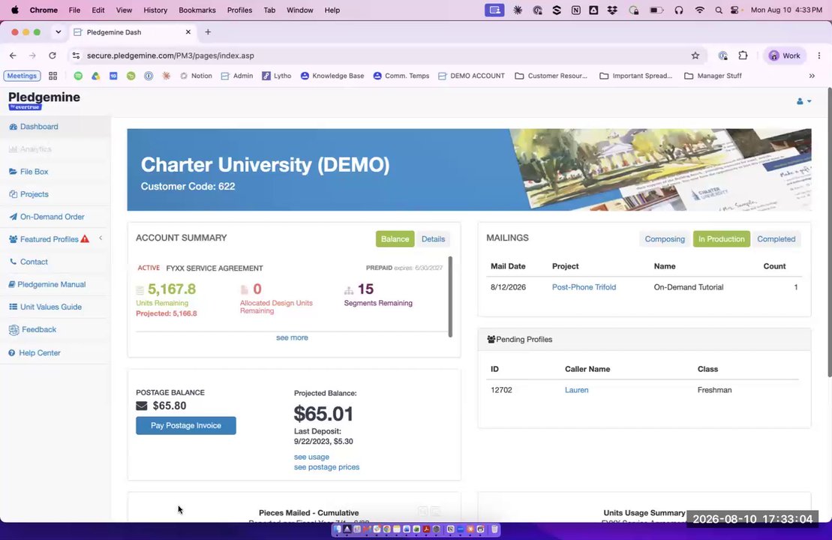Open see usage link
Image resolution: width=832 pixels, height=540 pixels.
pyautogui.click(x=311, y=457)
